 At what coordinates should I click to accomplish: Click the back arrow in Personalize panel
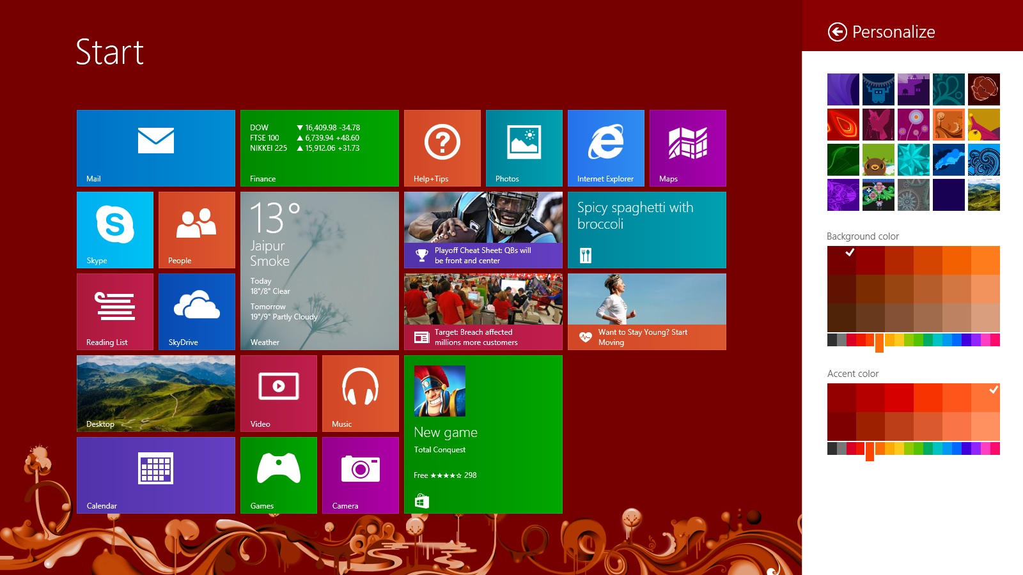click(x=838, y=31)
